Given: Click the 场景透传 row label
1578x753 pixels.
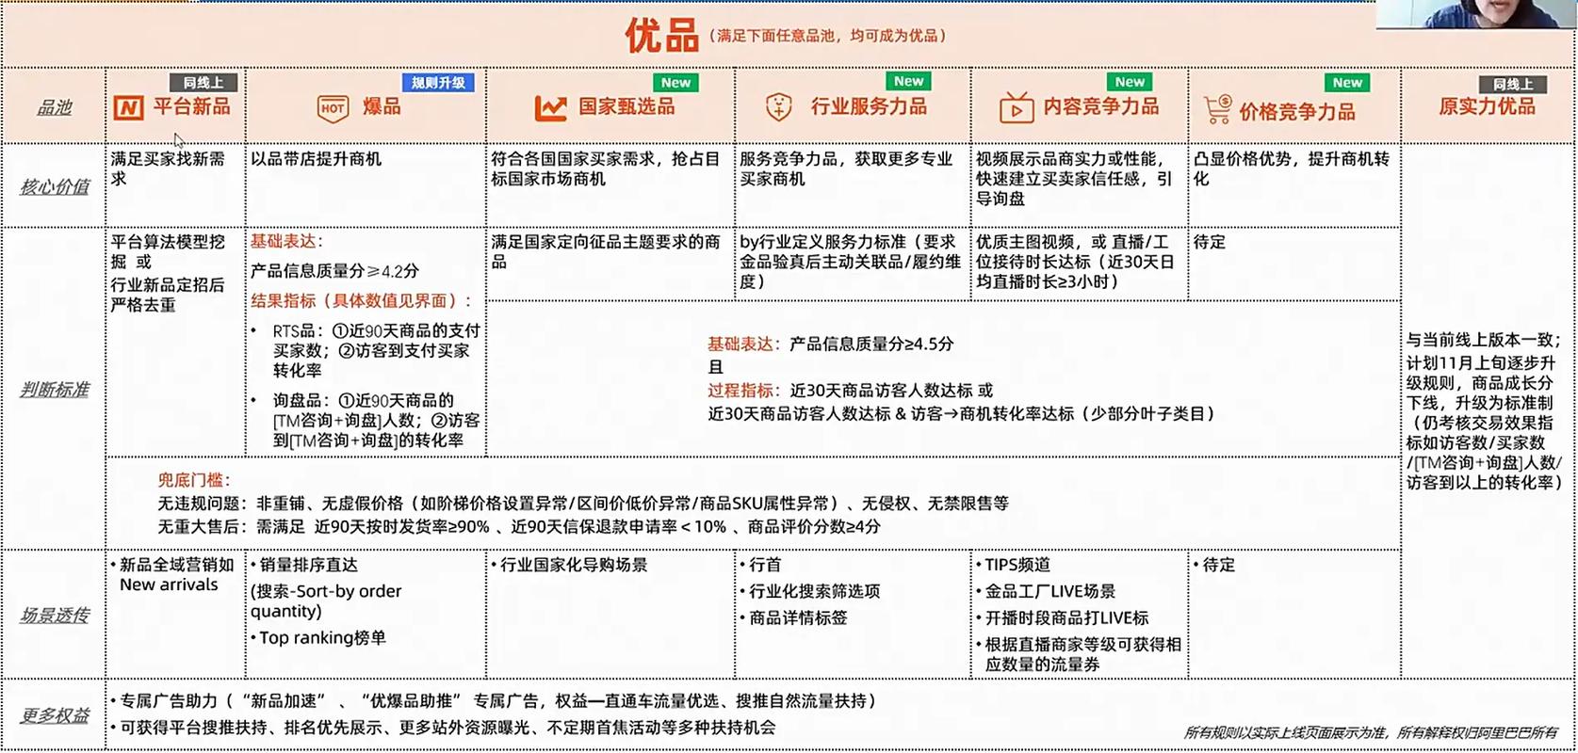Looking at the screenshot, I should [x=55, y=616].
